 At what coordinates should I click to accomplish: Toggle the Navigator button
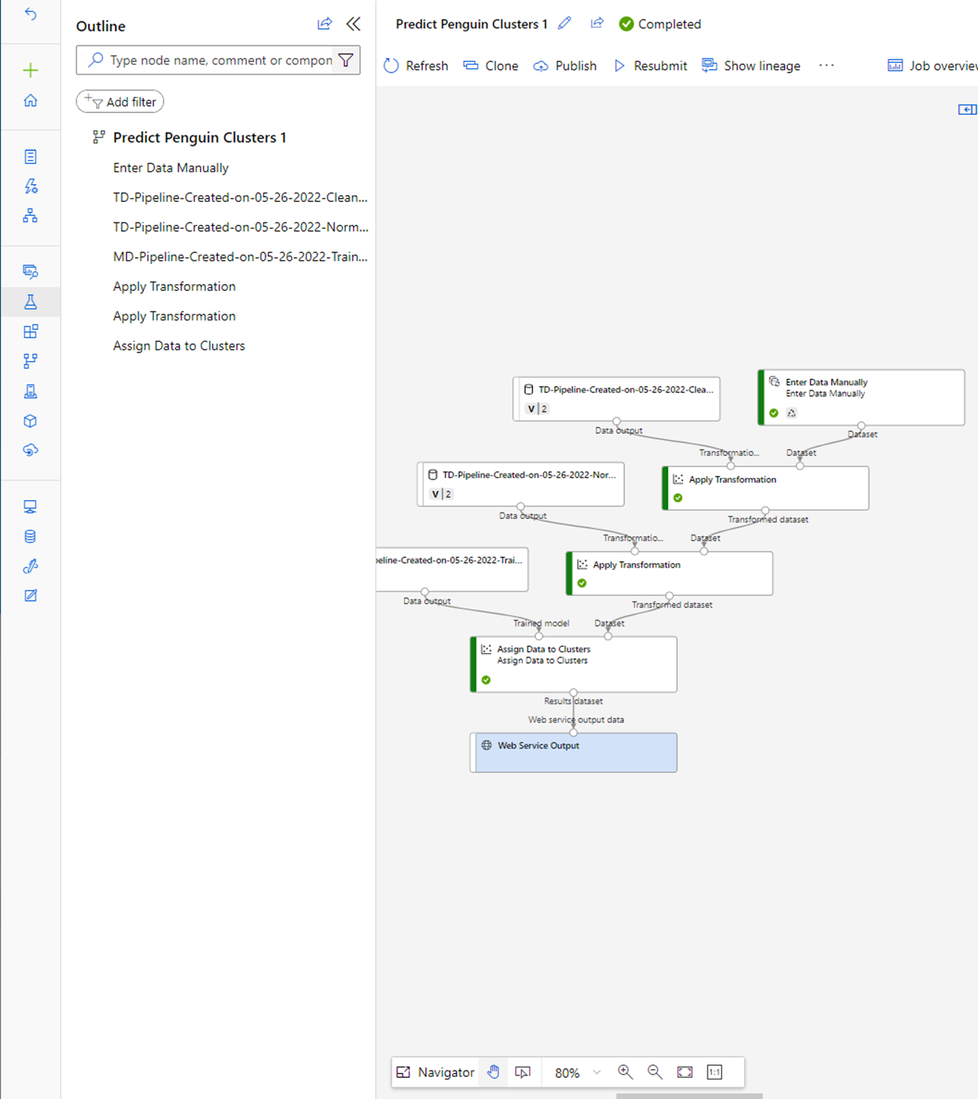click(x=436, y=1072)
